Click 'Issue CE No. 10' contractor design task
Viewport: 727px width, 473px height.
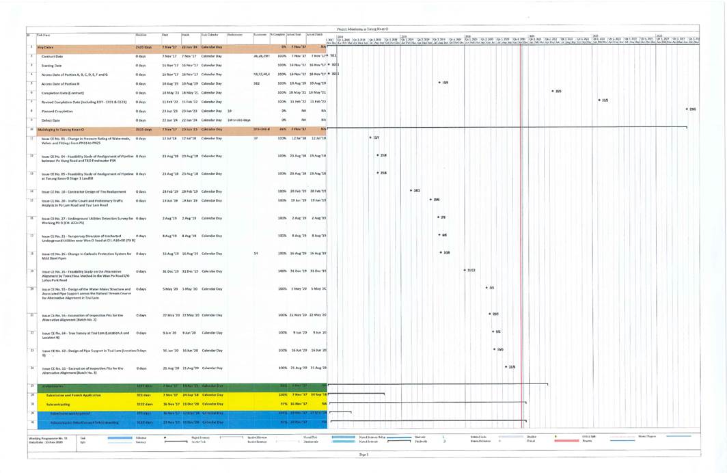tap(83, 191)
